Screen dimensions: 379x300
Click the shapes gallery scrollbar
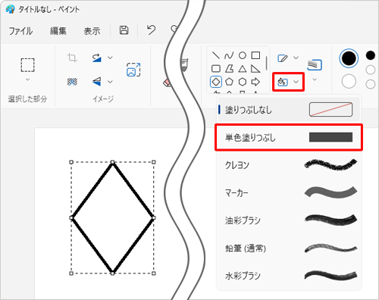pos(266,63)
